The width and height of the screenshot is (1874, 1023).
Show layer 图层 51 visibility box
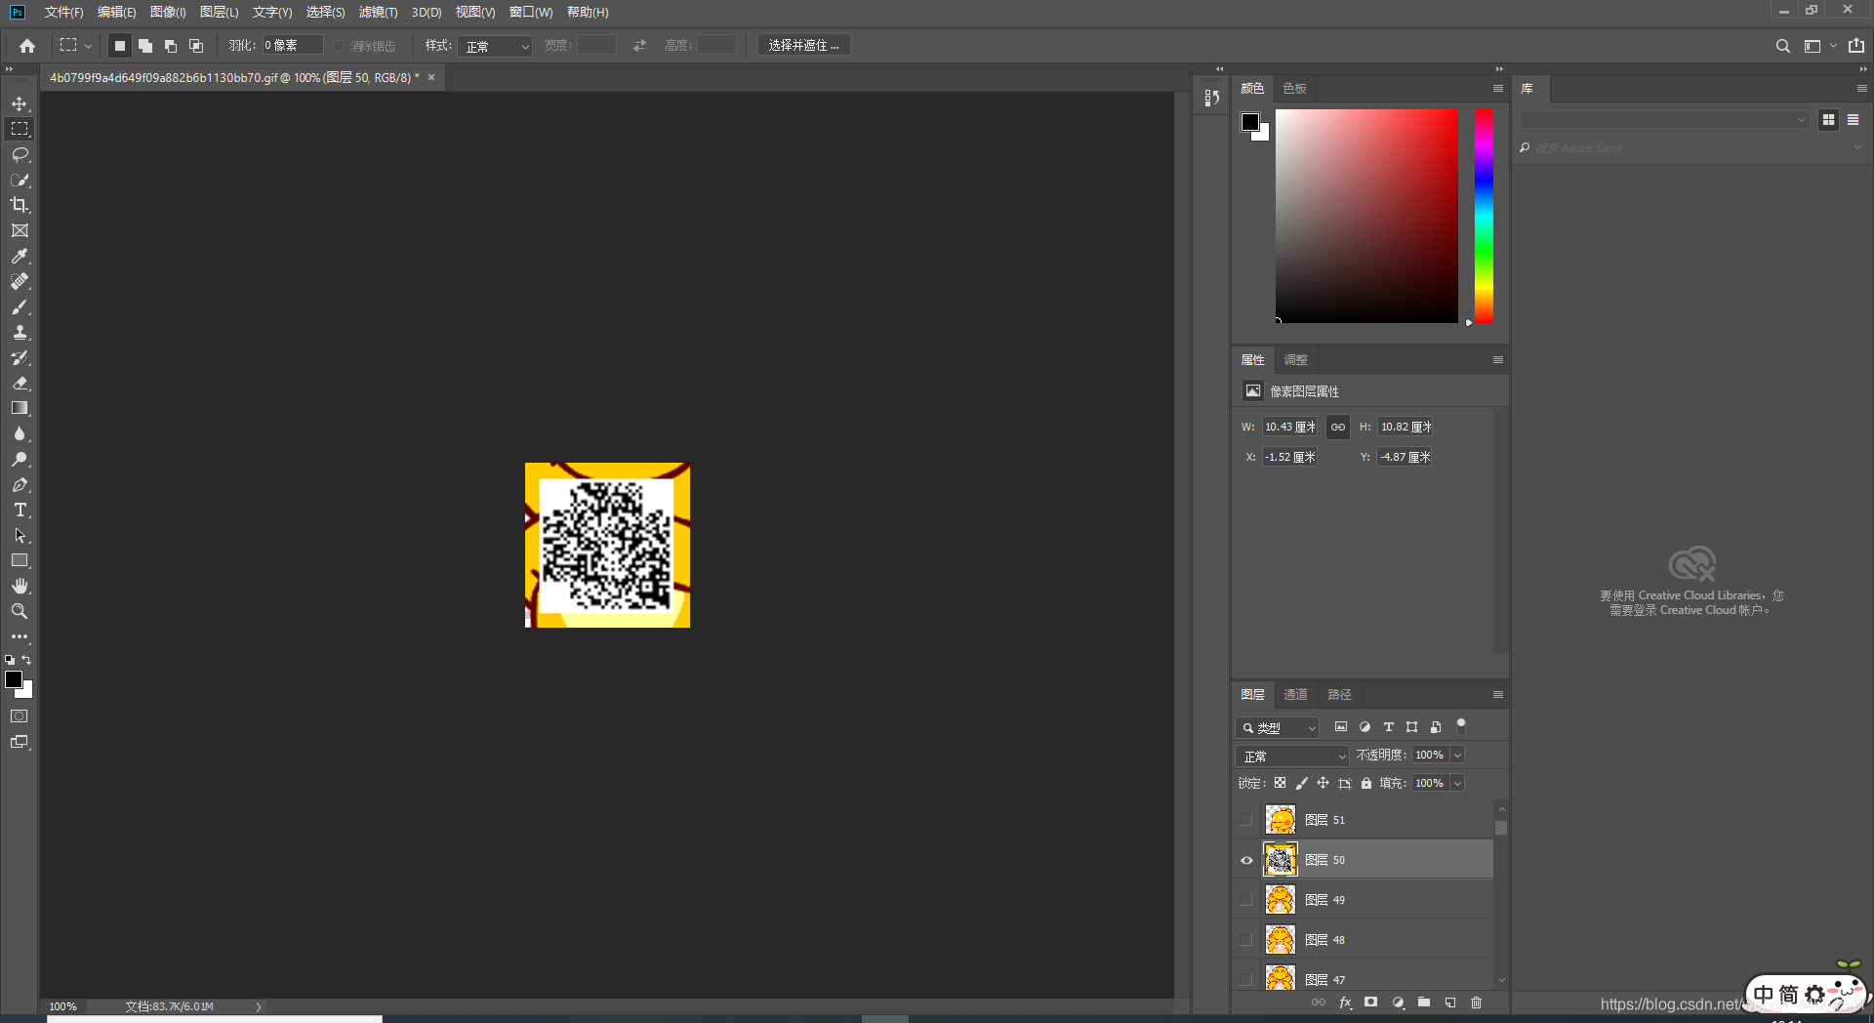[1246, 820]
